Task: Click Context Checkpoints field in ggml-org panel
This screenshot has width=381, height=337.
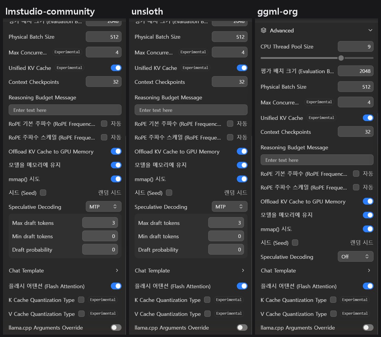Action: pyautogui.click(x=355, y=131)
